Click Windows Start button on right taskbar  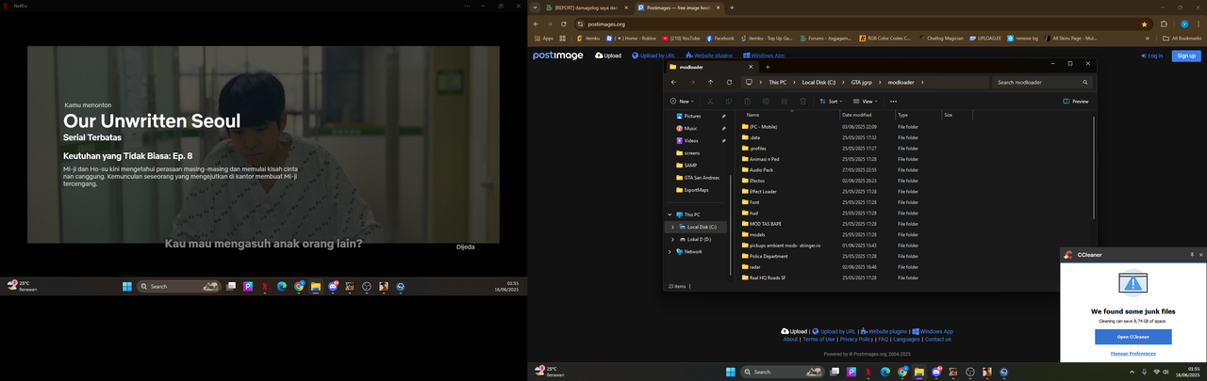(x=731, y=372)
